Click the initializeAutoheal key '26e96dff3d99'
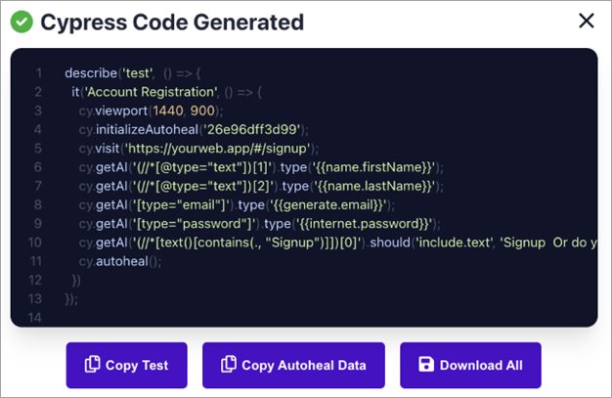612x398 pixels. (258, 129)
